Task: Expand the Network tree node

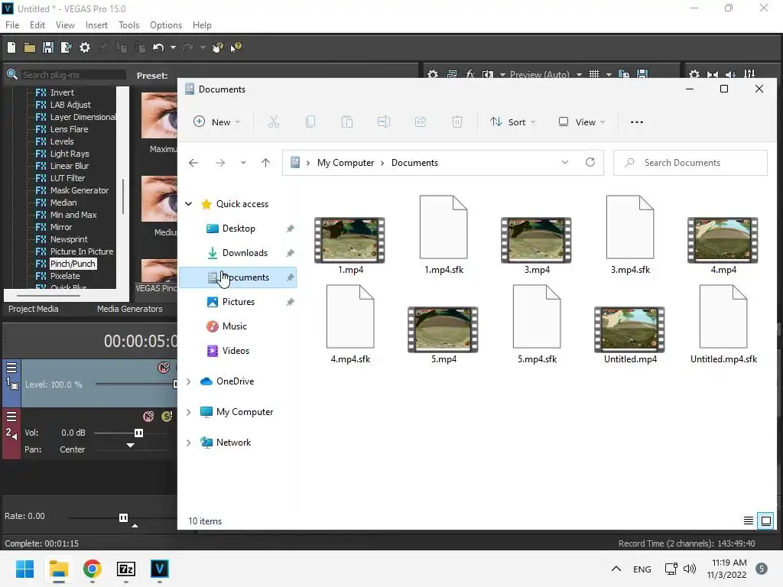Action: click(189, 443)
